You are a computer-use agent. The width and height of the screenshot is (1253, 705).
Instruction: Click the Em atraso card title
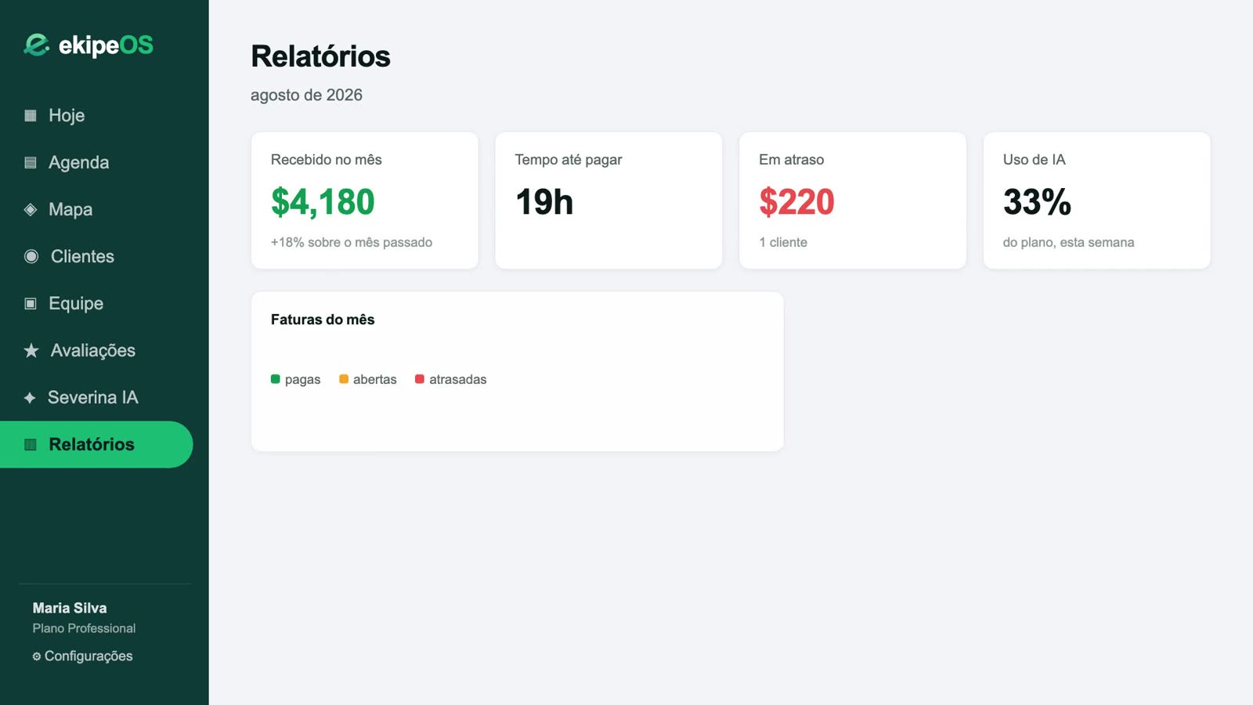click(792, 160)
